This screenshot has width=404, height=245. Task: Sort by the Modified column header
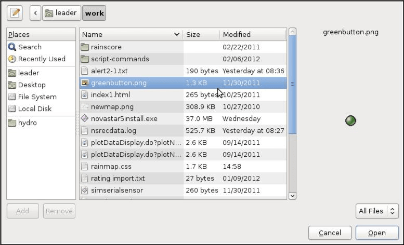click(x=252, y=34)
